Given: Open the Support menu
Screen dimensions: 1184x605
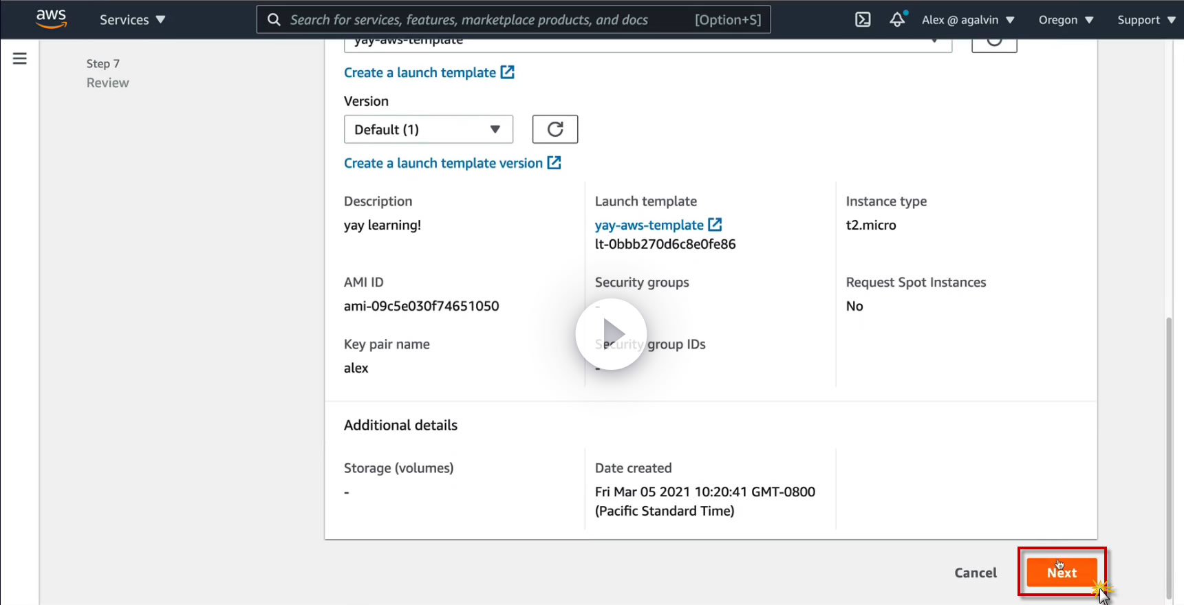Looking at the screenshot, I should tap(1145, 20).
